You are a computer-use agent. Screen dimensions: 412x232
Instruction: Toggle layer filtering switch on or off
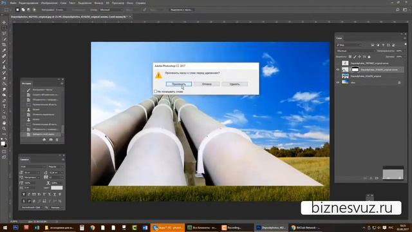pos(406,45)
